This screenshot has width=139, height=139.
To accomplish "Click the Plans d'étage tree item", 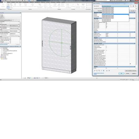I will (6, 49).
